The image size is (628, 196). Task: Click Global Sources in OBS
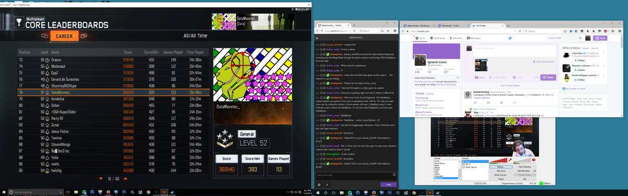501,175
